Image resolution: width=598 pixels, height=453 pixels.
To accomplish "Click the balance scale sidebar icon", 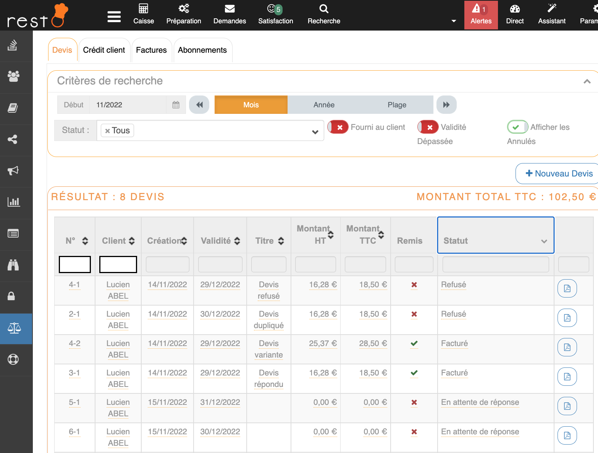I will 14,328.
